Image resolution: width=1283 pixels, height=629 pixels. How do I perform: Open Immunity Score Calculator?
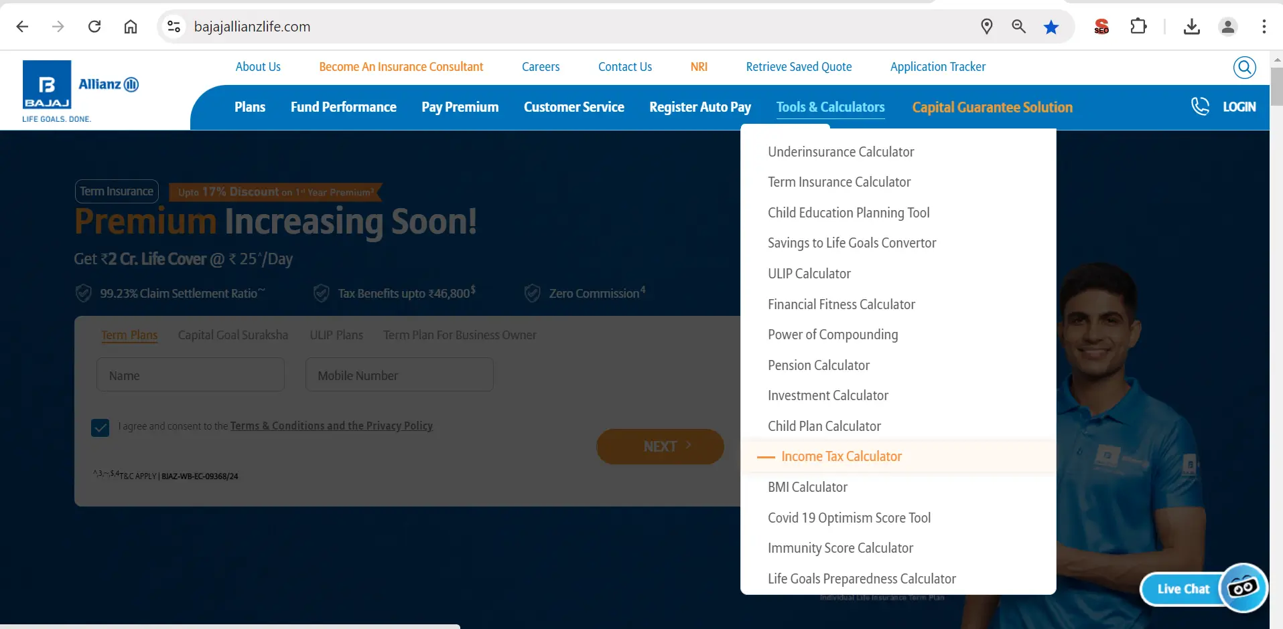pos(840,548)
